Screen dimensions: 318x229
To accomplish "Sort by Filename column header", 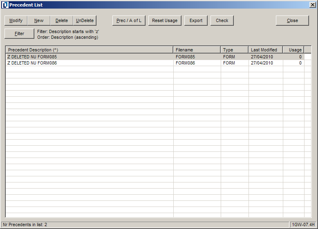I will [197, 50].
